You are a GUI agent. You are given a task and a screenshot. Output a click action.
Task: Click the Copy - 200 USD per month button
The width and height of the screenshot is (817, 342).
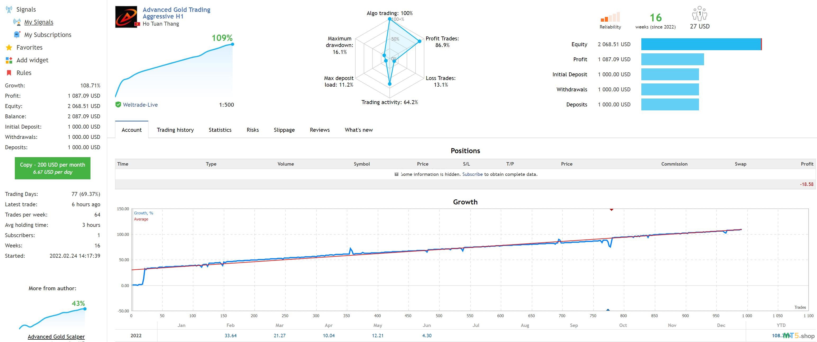tap(53, 168)
